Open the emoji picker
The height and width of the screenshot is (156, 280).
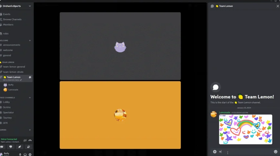[x=275, y=151]
